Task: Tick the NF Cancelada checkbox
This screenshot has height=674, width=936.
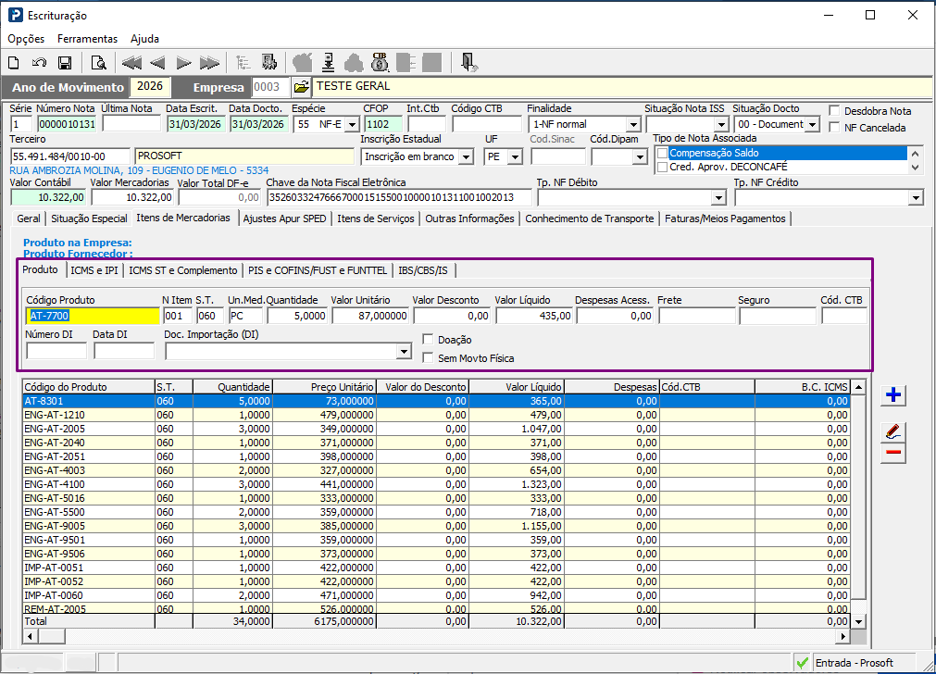Action: (x=834, y=127)
